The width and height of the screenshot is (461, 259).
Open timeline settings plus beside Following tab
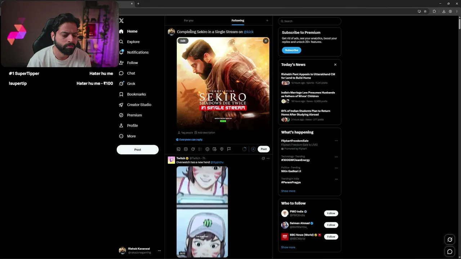click(x=267, y=21)
